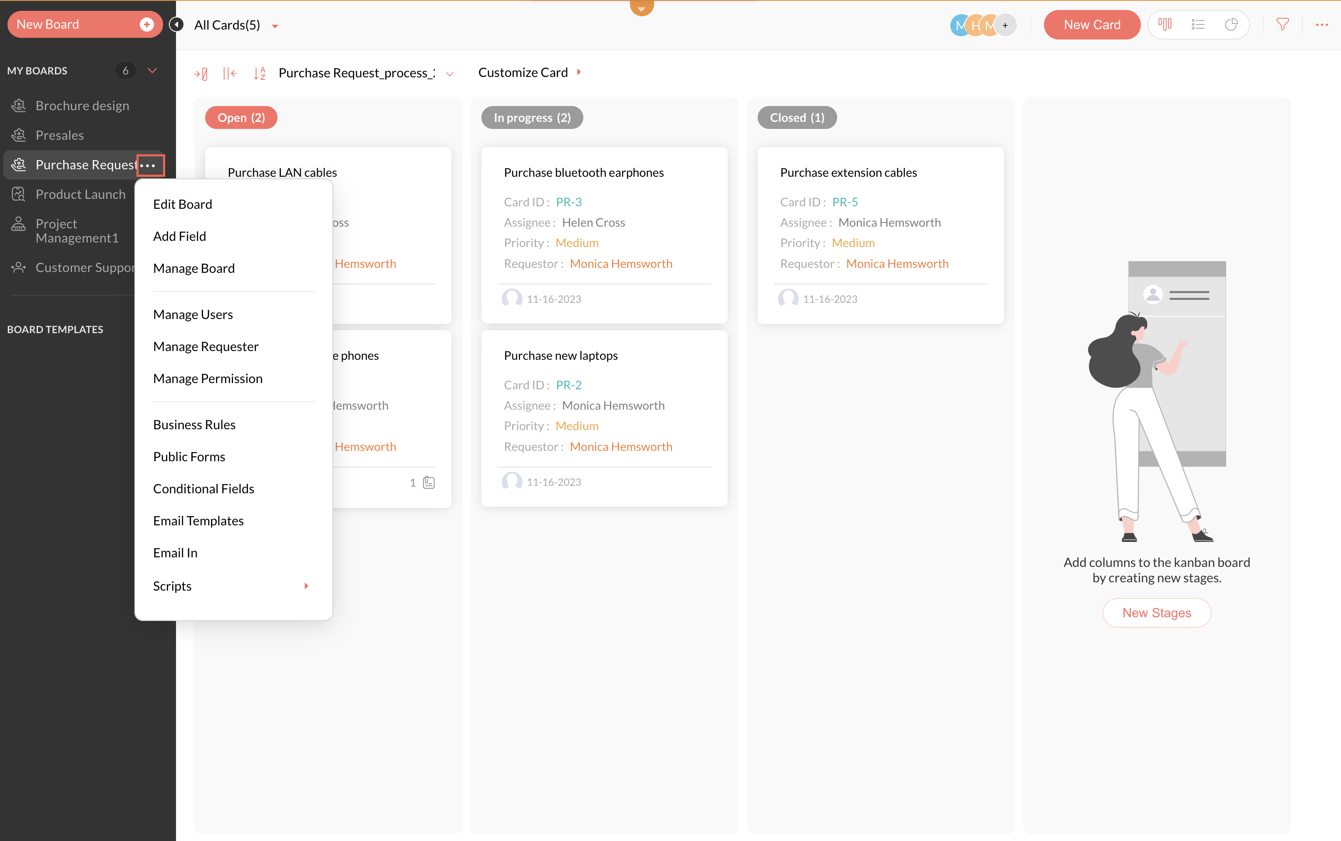
Task: Click the New Card button
Action: point(1091,25)
